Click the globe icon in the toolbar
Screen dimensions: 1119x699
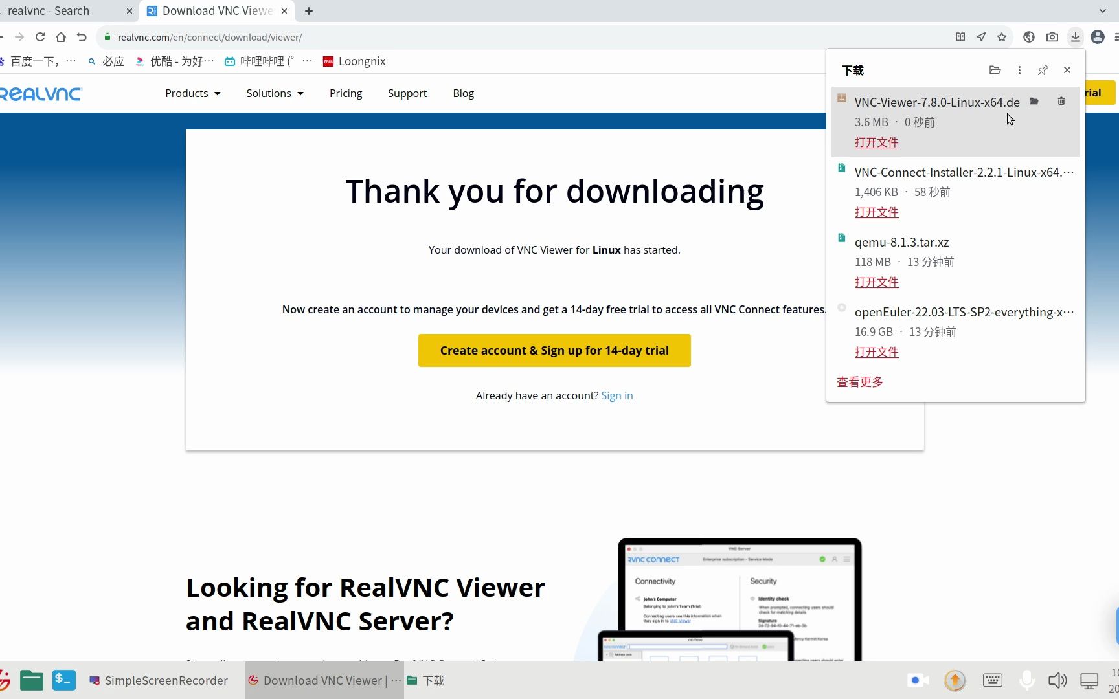(x=1029, y=37)
